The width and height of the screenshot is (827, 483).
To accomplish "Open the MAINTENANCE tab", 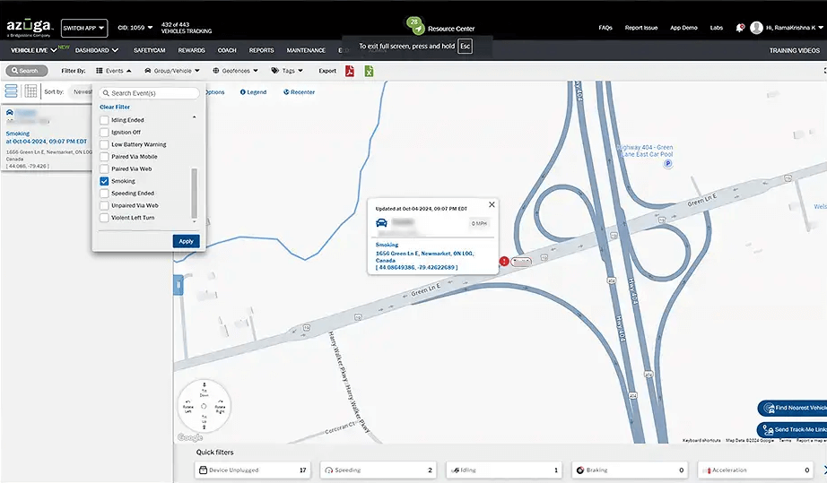I will pos(306,50).
